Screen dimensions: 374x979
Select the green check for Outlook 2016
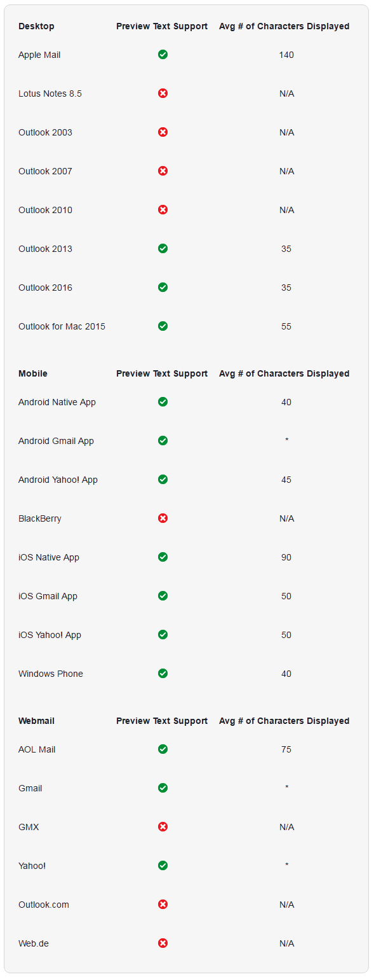163,288
